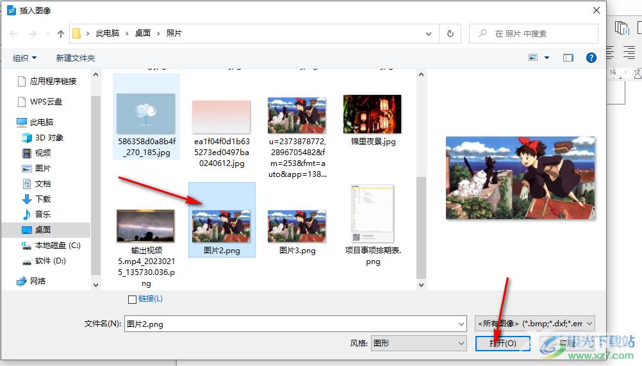Viewport: 642px width, 366px height.
Task: Select 项目事项排期表.png thumbnail
Action: (372, 213)
